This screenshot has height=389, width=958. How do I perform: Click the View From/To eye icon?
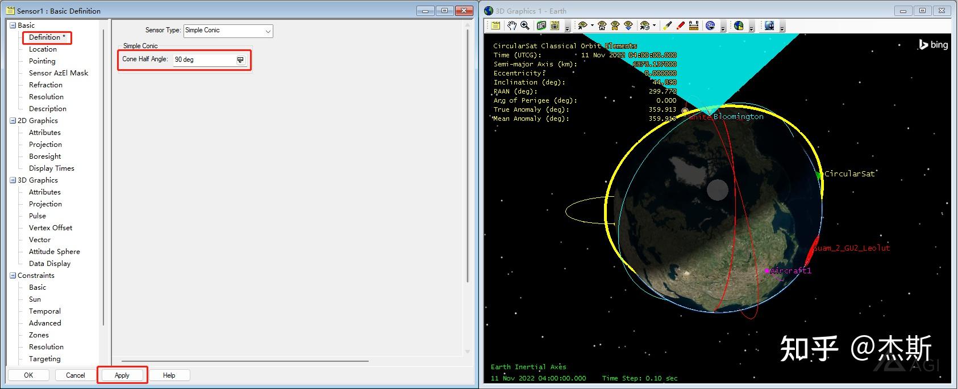(582, 26)
